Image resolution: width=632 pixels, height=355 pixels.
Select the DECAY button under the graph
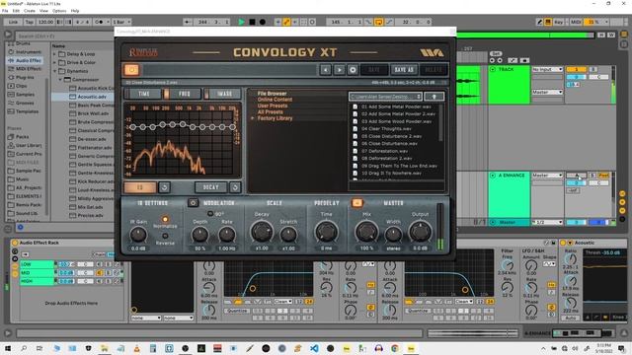(x=210, y=187)
